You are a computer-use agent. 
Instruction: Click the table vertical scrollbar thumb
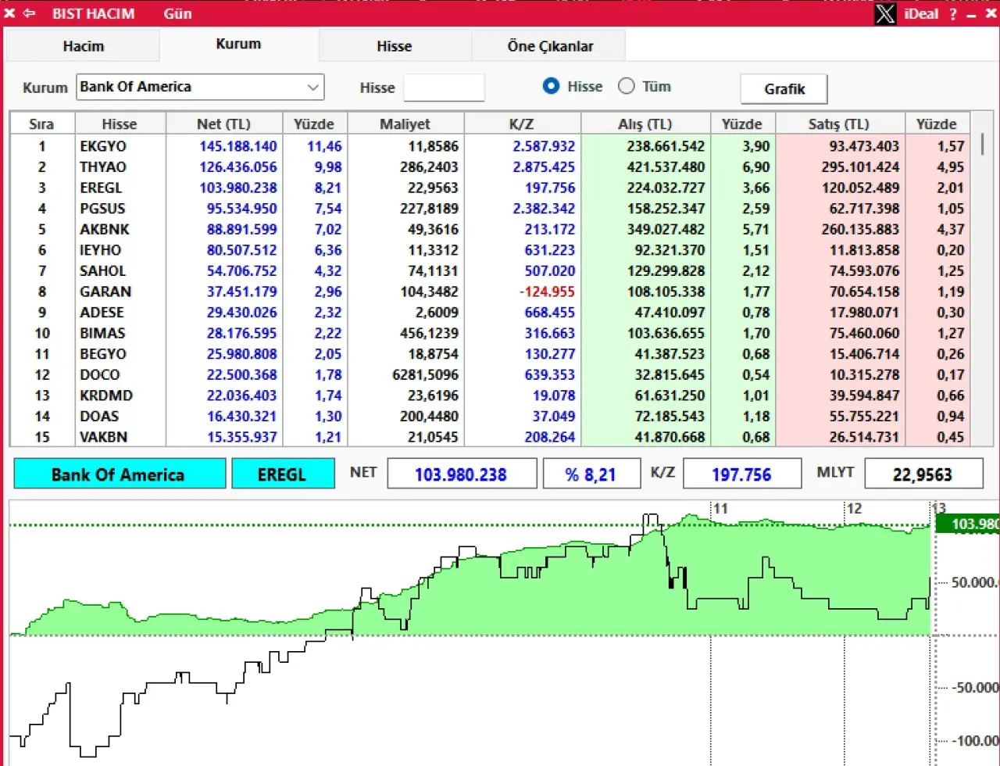(x=983, y=145)
